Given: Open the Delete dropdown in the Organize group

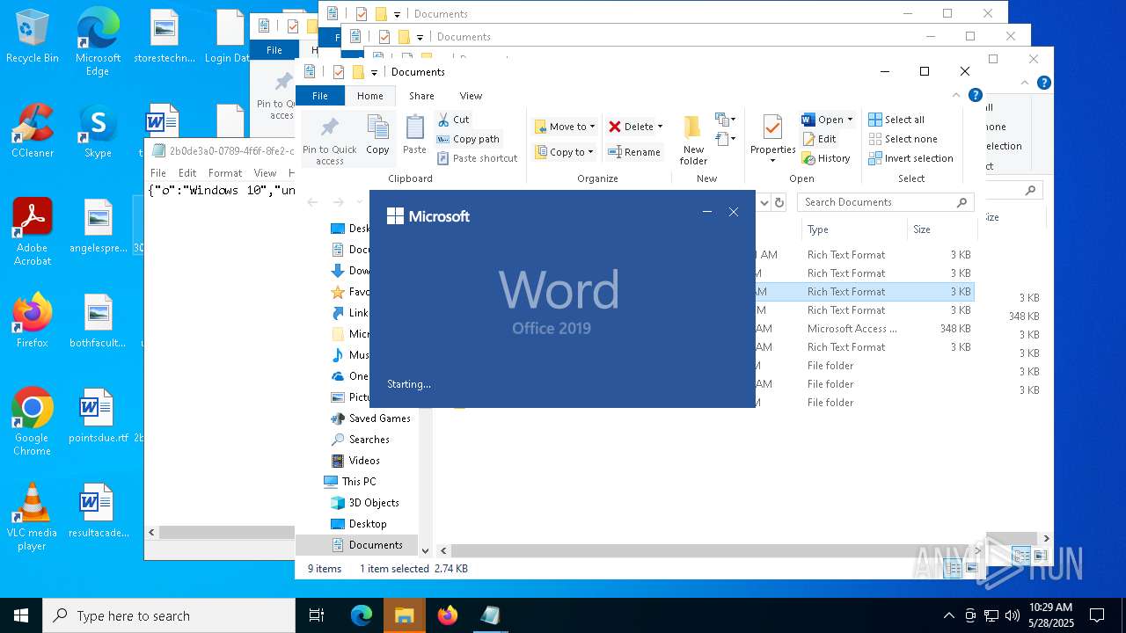Looking at the screenshot, I should pos(635,127).
